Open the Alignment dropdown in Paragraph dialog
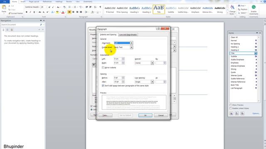 pos(131,43)
